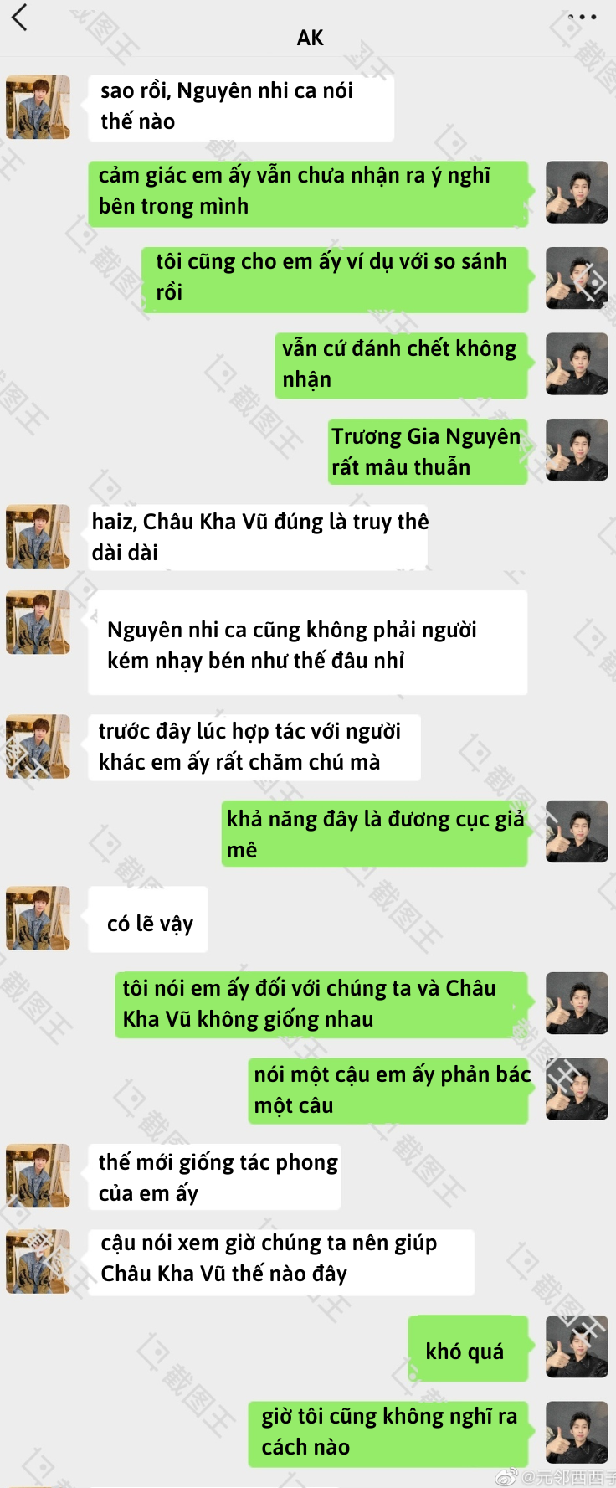The width and height of the screenshot is (616, 1488).
Task: Tap the 'khả năng đây là đương cục giả mê' bubble
Action: 375,833
